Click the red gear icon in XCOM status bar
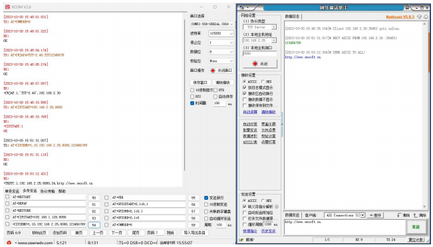The image size is (433, 247). click(x=9, y=242)
